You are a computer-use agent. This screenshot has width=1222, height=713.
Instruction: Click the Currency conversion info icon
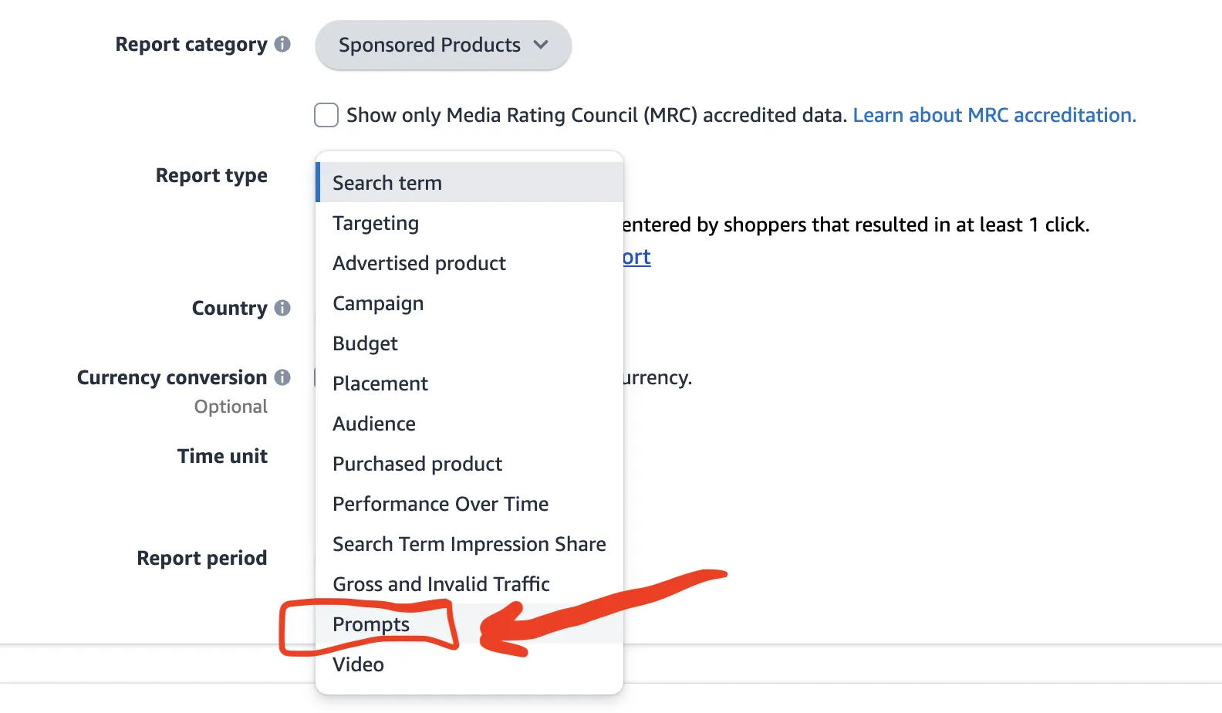(282, 377)
